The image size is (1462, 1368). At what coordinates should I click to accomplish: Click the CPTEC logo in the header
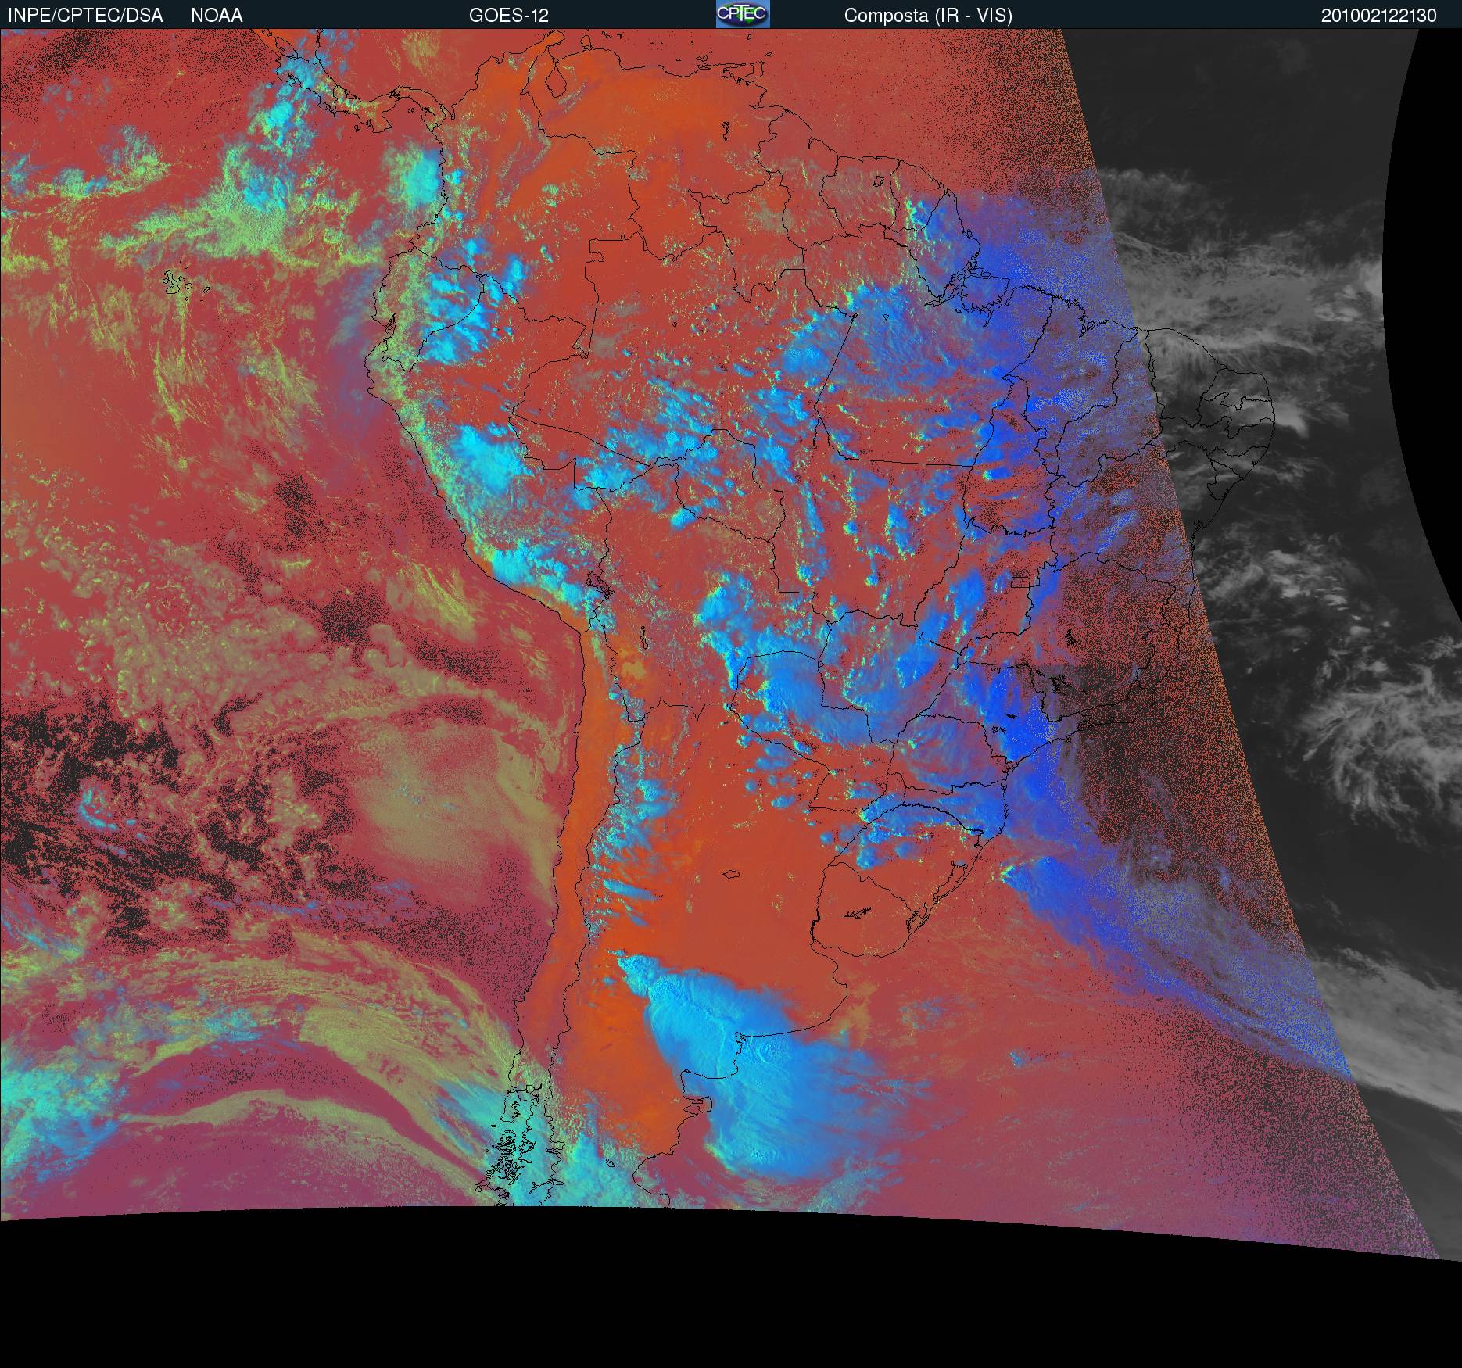pyautogui.click(x=743, y=14)
